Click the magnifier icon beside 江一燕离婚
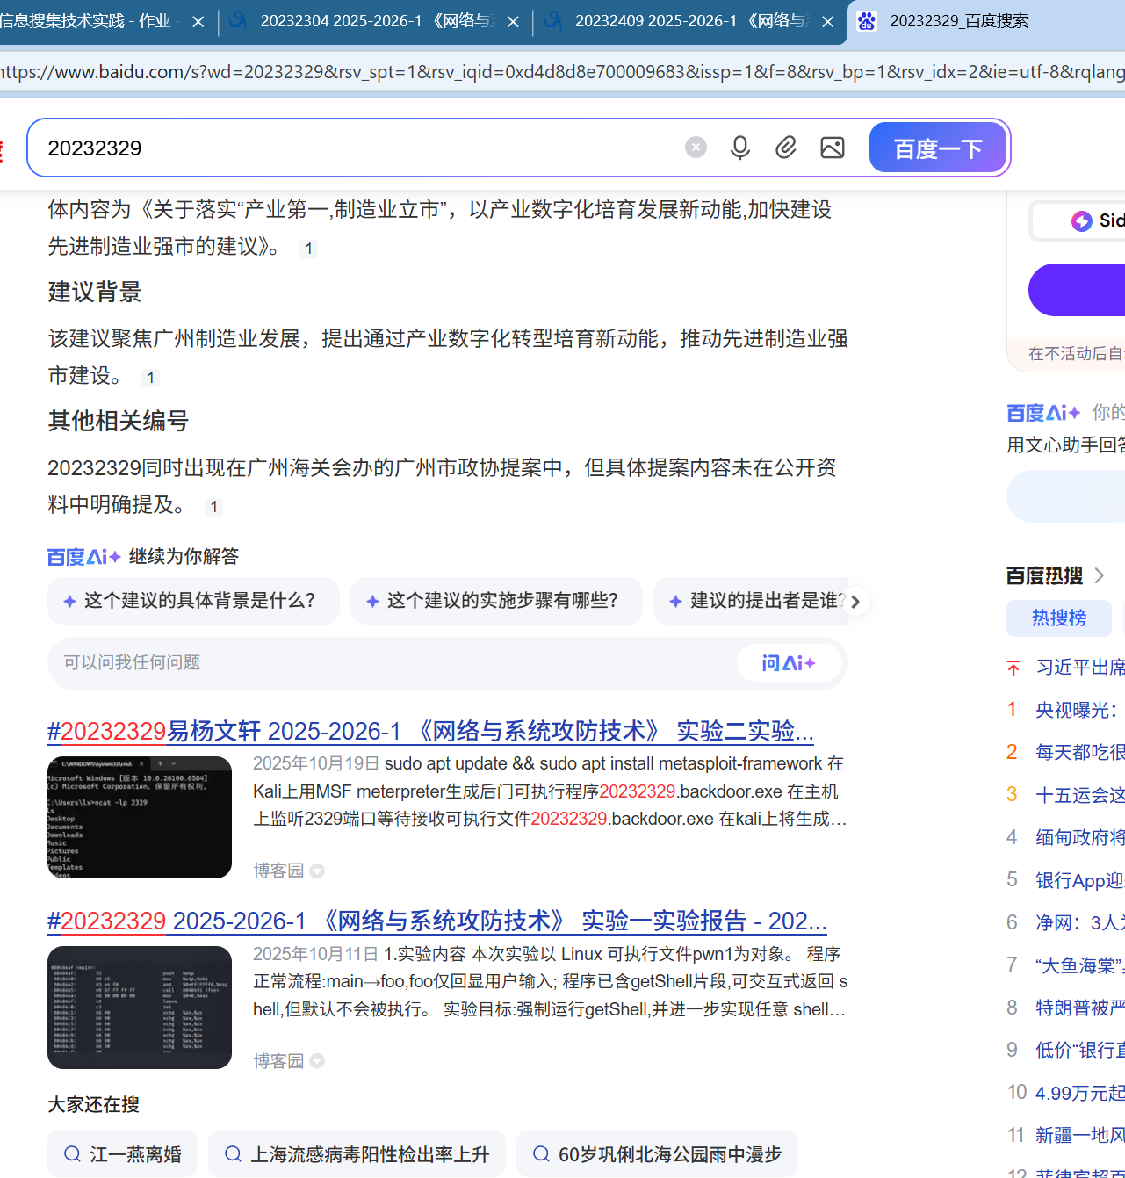This screenshot has height=1178, width=1125. [73, 1153]
